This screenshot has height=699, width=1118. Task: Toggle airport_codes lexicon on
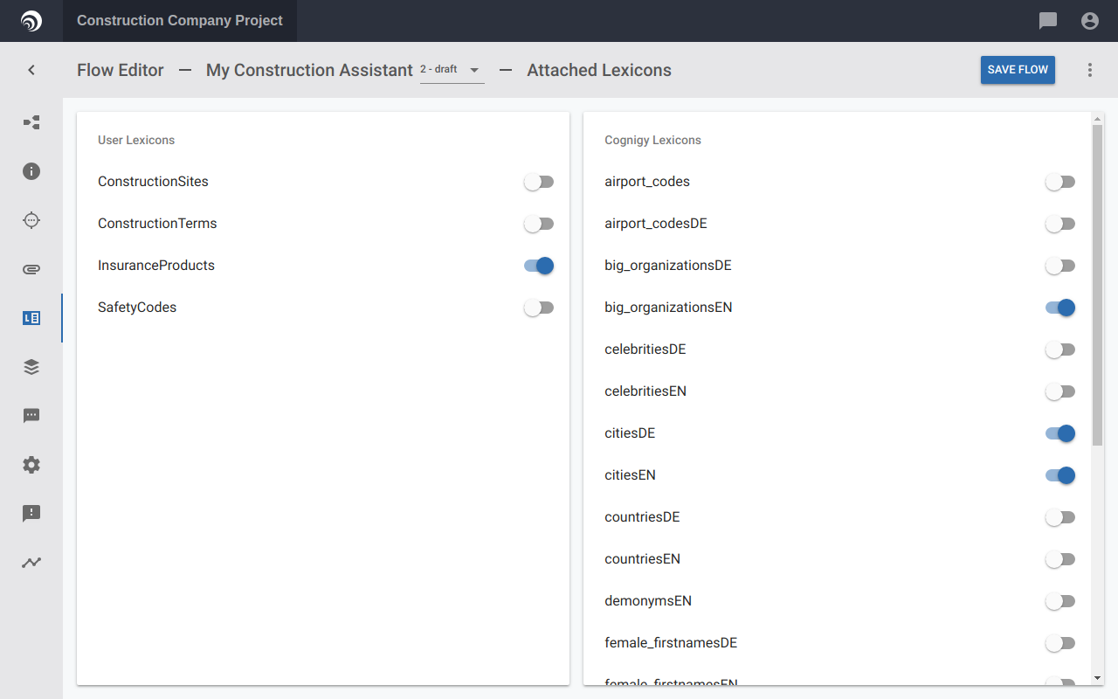tap(1060, 182)
